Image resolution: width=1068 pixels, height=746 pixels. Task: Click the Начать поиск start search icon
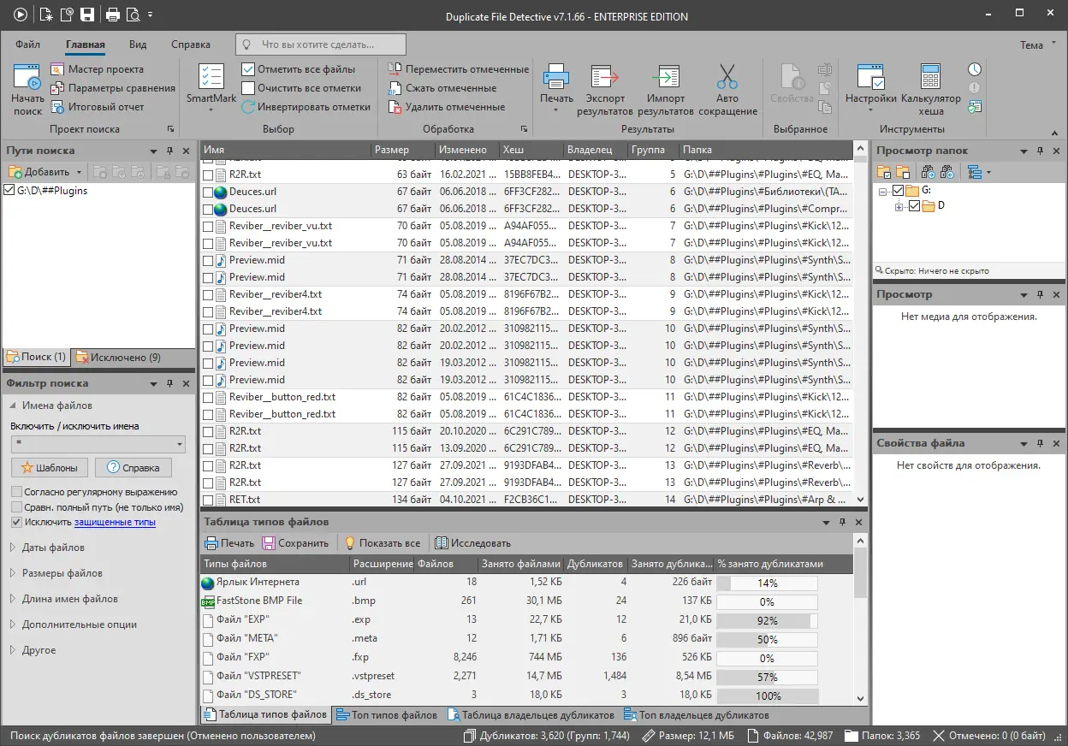pyautogui.click(x=27, y=90)
